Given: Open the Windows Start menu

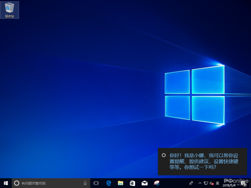Looking at the screenshot, I should click(x=6, y=183).
